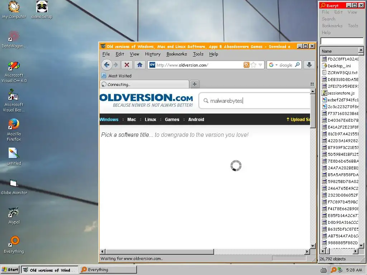Screen dimensions: 367x275
Task: Click the RSS feed icon in address bar
Action: point(247,65)
